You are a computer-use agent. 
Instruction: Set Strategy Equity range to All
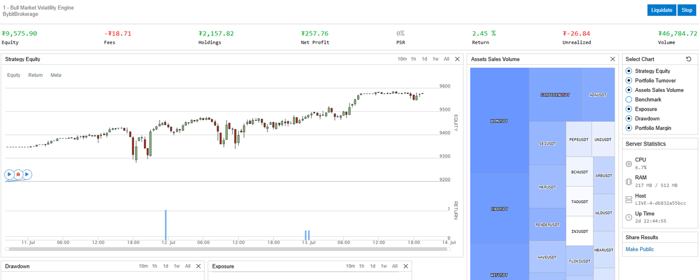tap(447, 59)
